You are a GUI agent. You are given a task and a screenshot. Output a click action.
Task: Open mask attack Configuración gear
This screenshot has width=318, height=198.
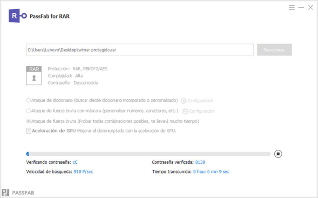[x=185, y=111]
